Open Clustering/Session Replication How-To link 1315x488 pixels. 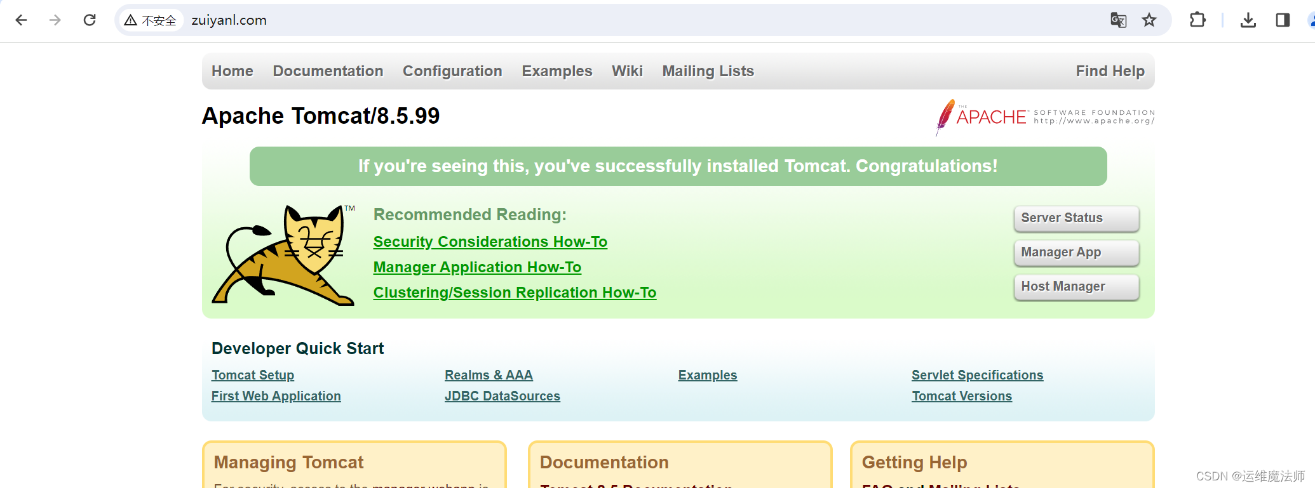pos(515,293)
